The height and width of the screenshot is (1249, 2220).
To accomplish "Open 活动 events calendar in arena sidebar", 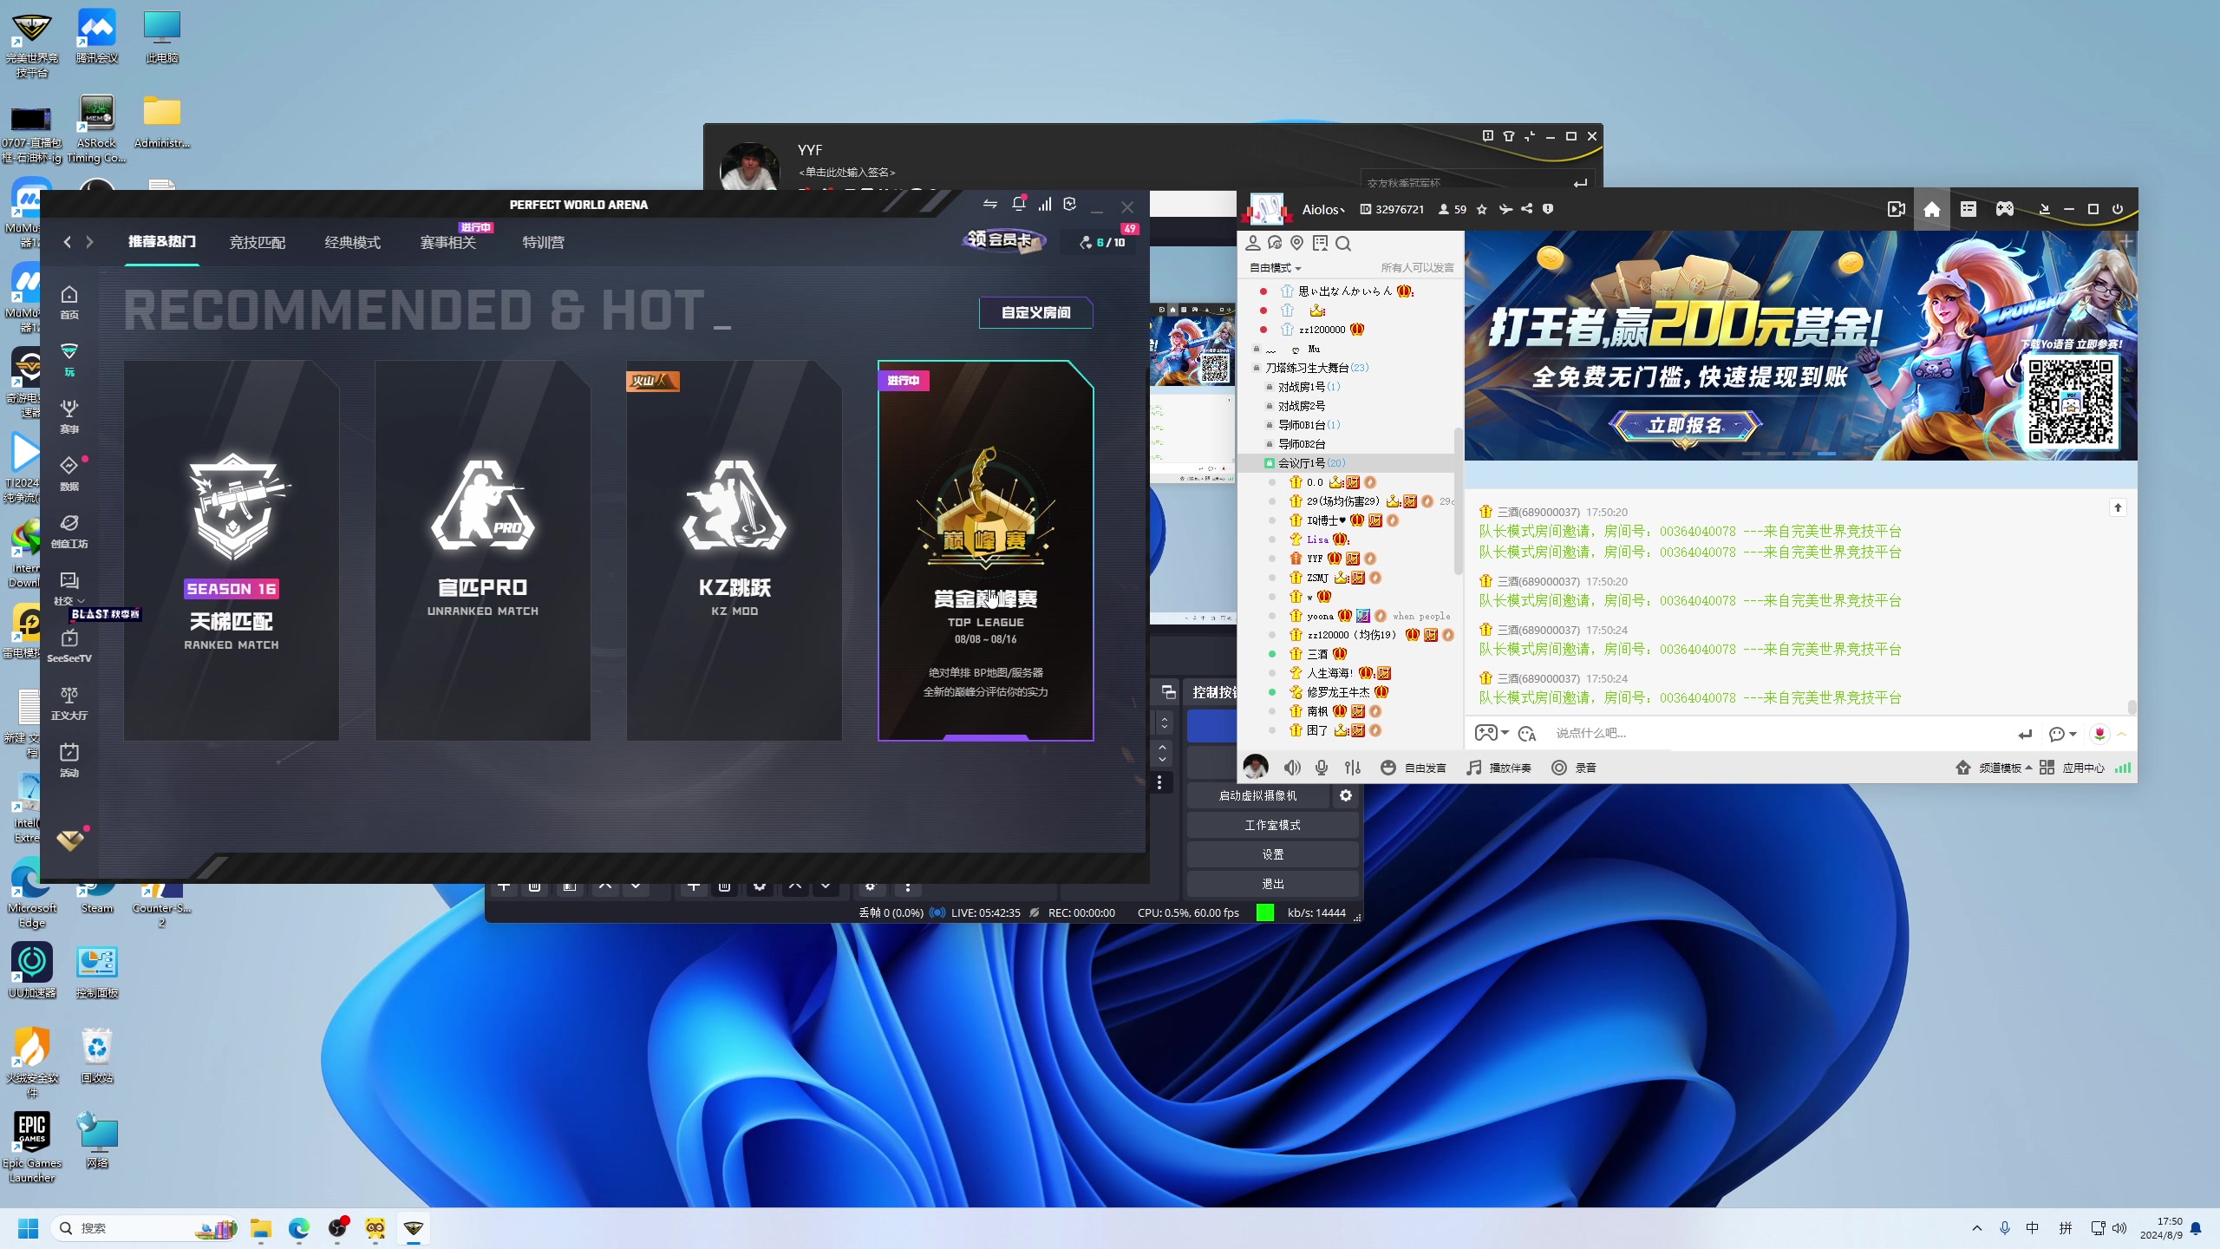I will (69, 760).
